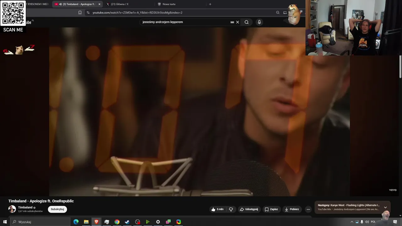Switch POL keyboard language
This screenshot has width=402, height=226.
pos(373,222)
